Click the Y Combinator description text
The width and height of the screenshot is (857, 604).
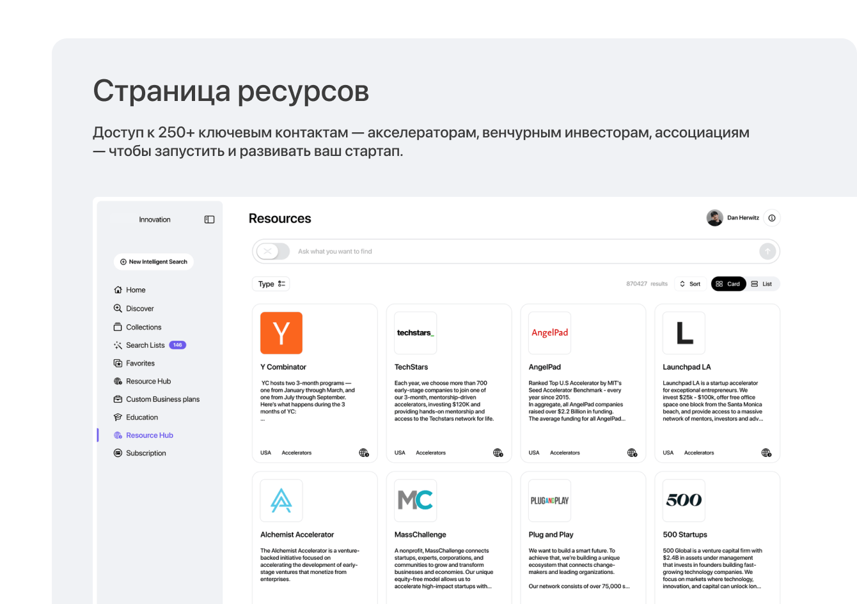pyautogui.click(x=308, y=401)
